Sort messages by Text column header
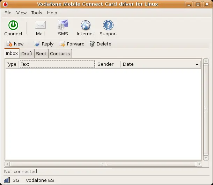 (x=57, y=64)
